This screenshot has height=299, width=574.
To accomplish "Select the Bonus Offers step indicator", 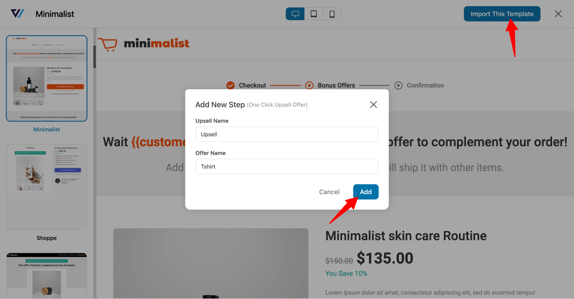I will [x=309, y=85].
